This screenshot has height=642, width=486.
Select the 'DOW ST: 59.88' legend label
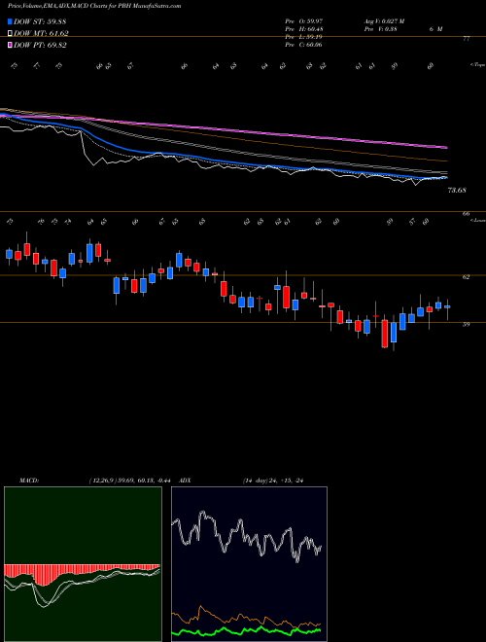click(40, 21)
